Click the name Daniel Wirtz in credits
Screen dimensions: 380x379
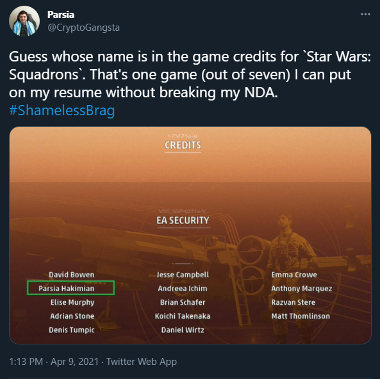pyautogui.click(x=183, y=330)
